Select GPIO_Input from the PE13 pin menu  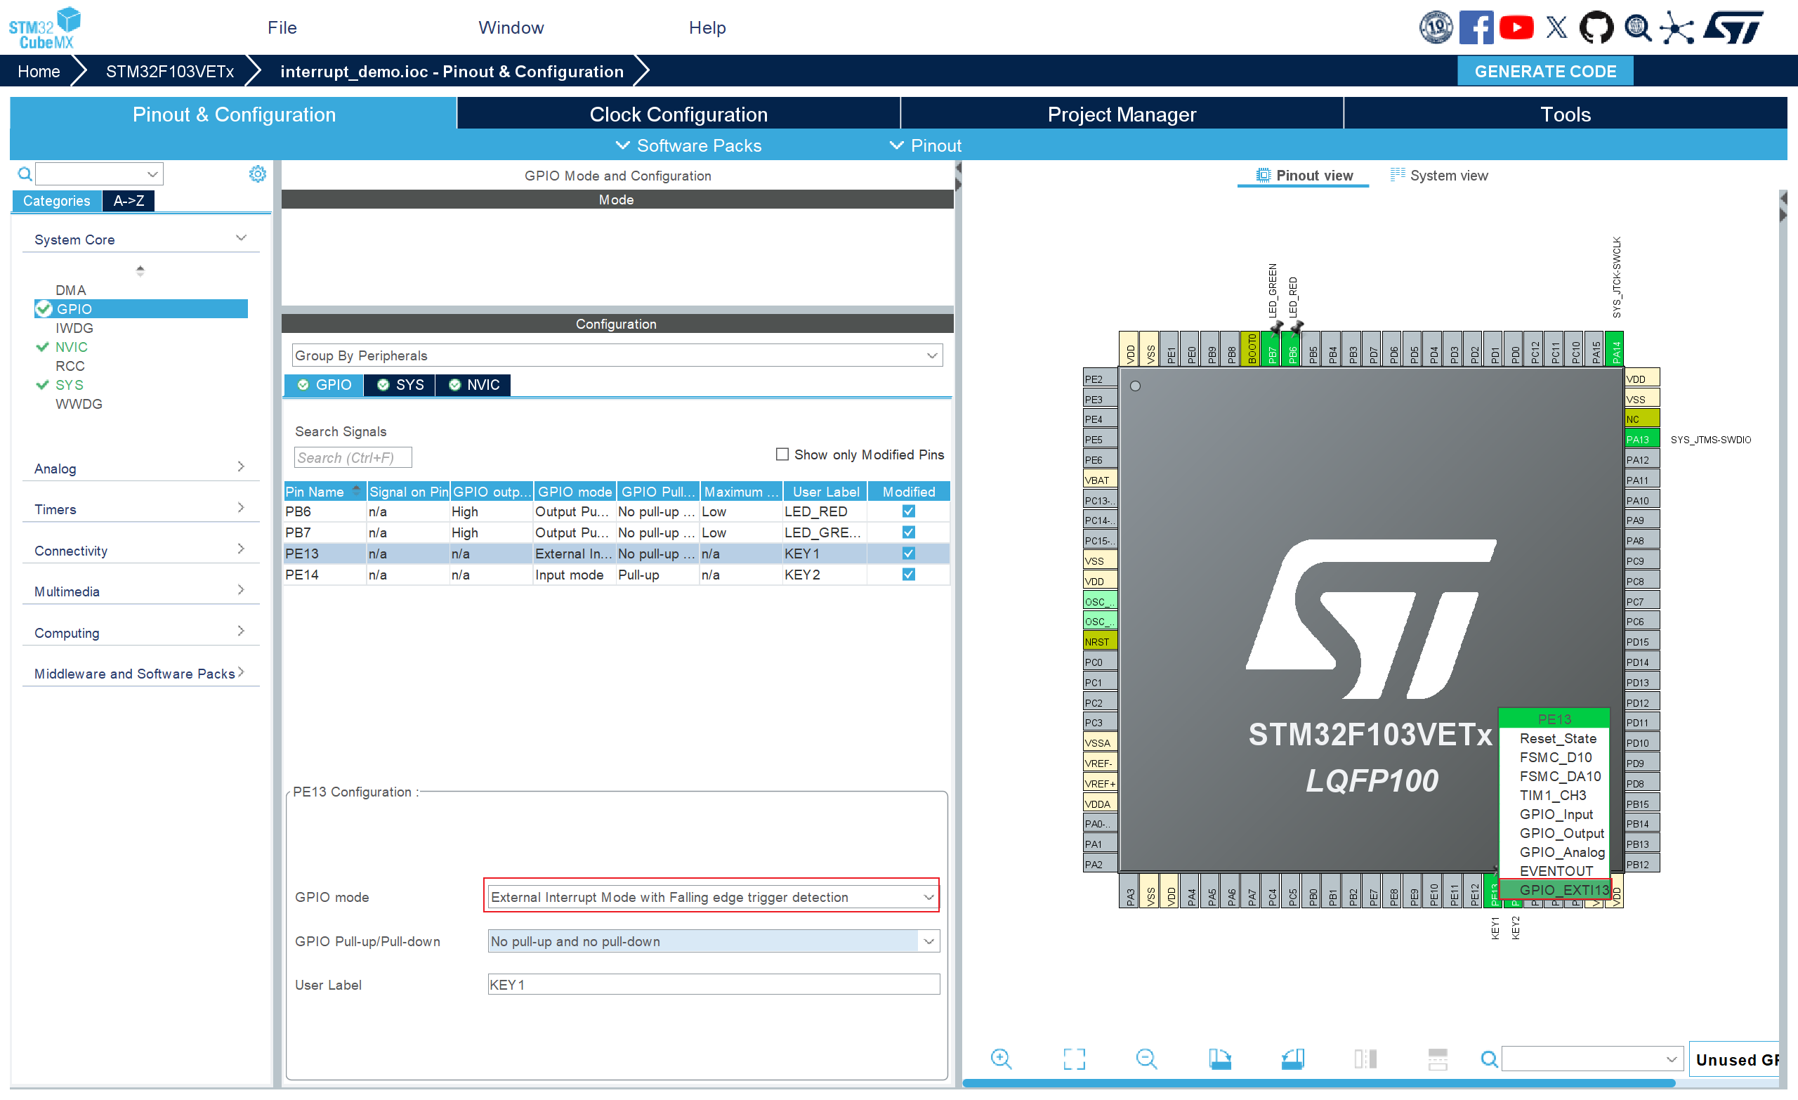point(1556,814)
